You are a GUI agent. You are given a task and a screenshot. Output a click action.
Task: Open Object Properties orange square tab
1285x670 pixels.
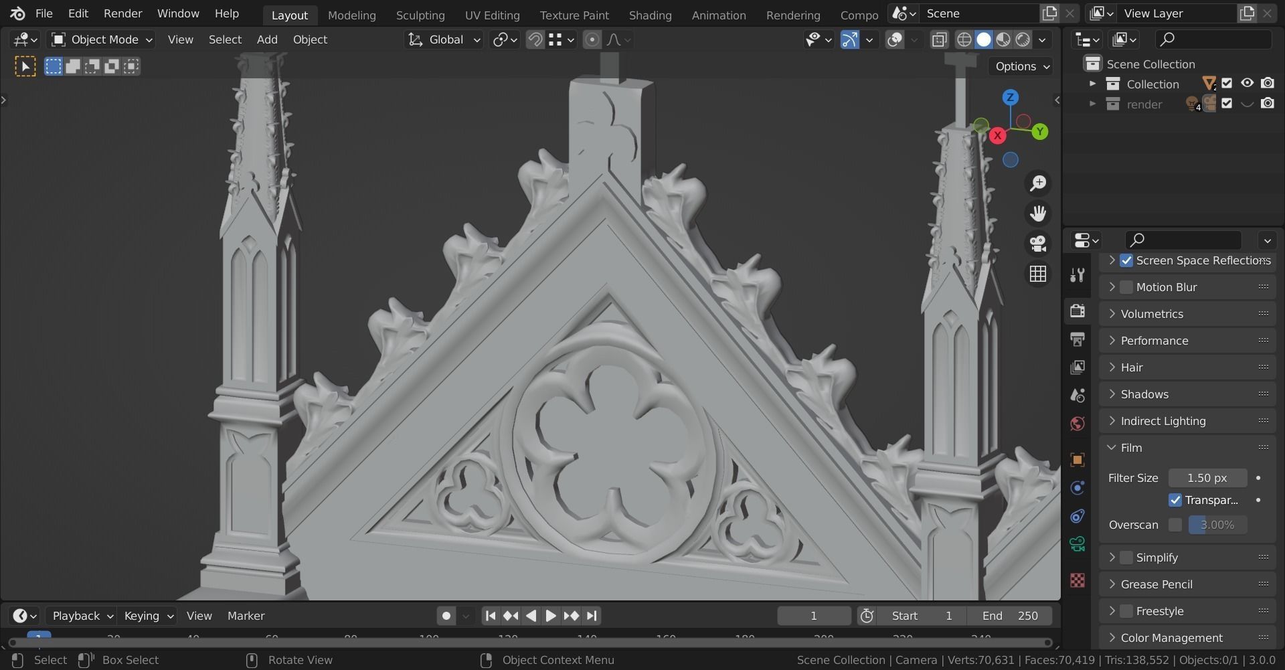pos(1078,460)
